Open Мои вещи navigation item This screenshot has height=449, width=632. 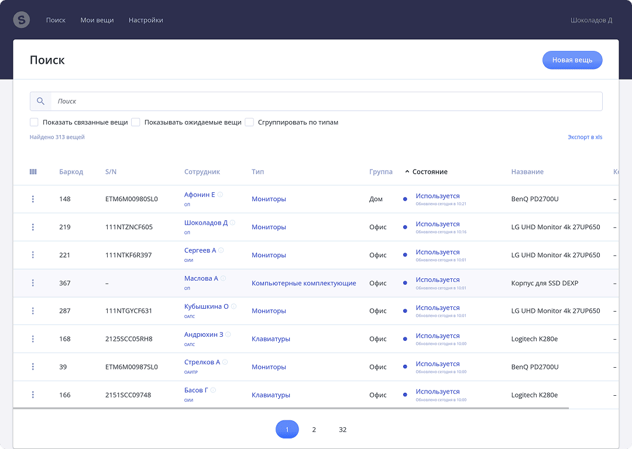pyautogui.click(x=97, y=20)
